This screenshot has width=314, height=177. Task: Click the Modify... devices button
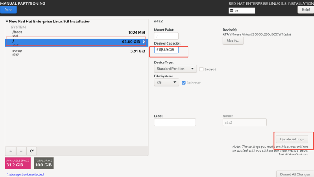click(233, 41)
